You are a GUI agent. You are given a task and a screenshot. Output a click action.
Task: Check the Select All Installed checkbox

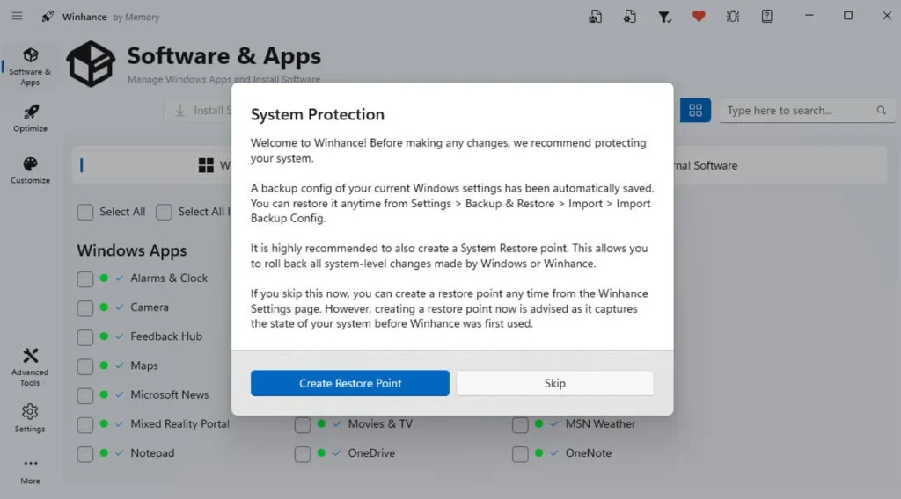tap(164, 213)
